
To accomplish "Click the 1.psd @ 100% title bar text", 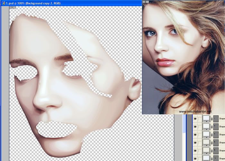I will tap(33, 3).
